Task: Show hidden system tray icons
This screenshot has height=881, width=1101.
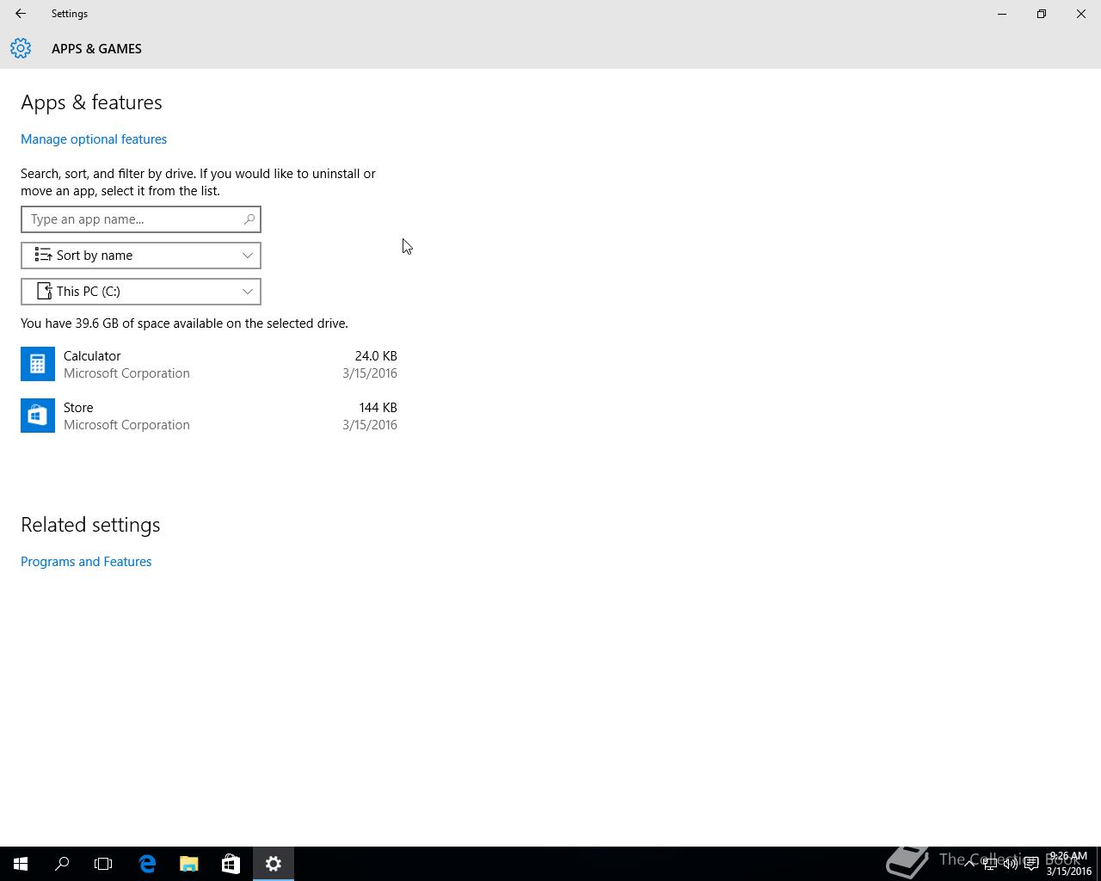Action: point(969,864)
